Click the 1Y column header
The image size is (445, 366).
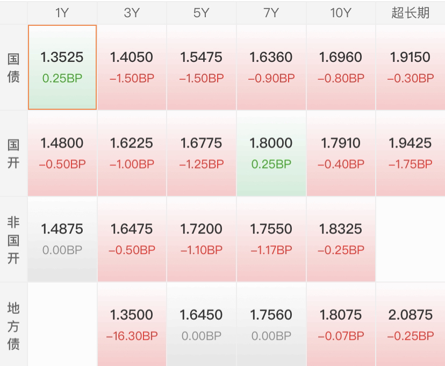point(62,13)
